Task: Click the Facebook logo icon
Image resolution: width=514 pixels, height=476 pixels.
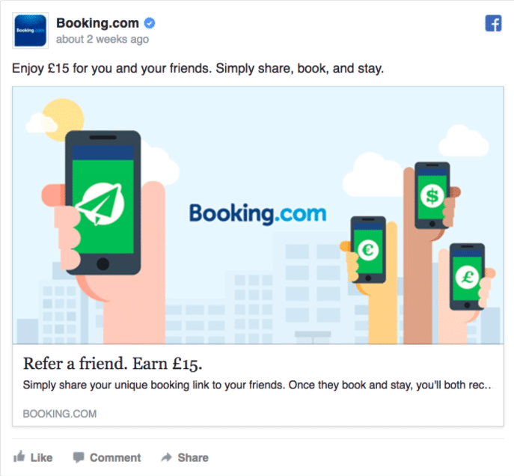Action: coord(493,23)
